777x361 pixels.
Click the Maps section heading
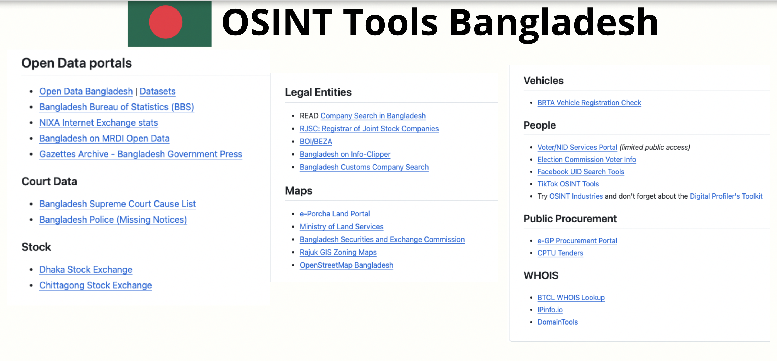coord(299,191)
